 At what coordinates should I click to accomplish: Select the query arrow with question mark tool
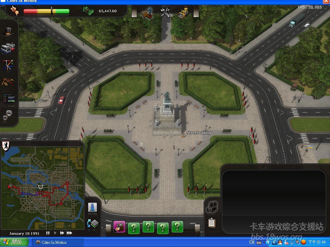click(x=147, y=13)
